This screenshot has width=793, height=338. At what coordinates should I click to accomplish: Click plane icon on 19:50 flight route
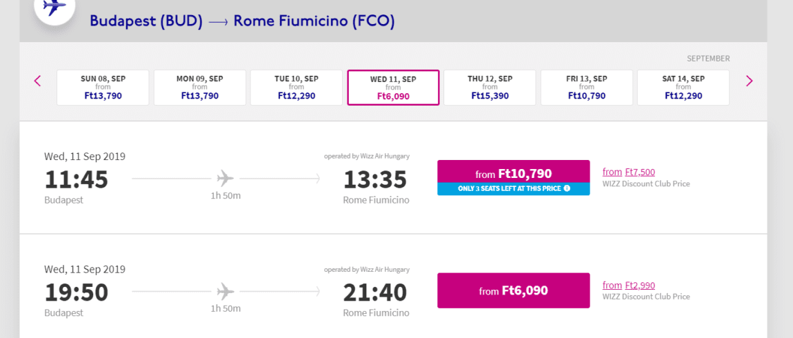tap(225, 292)
